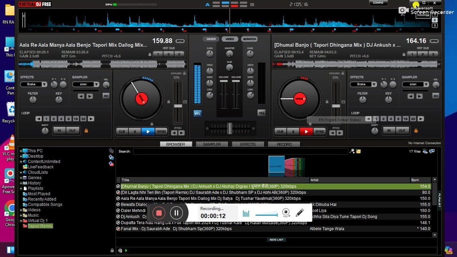457x257 pixels.
Task: Open the vertical PLAYLIST side tab
Action: pyautogui.click(x=439, y=200)
